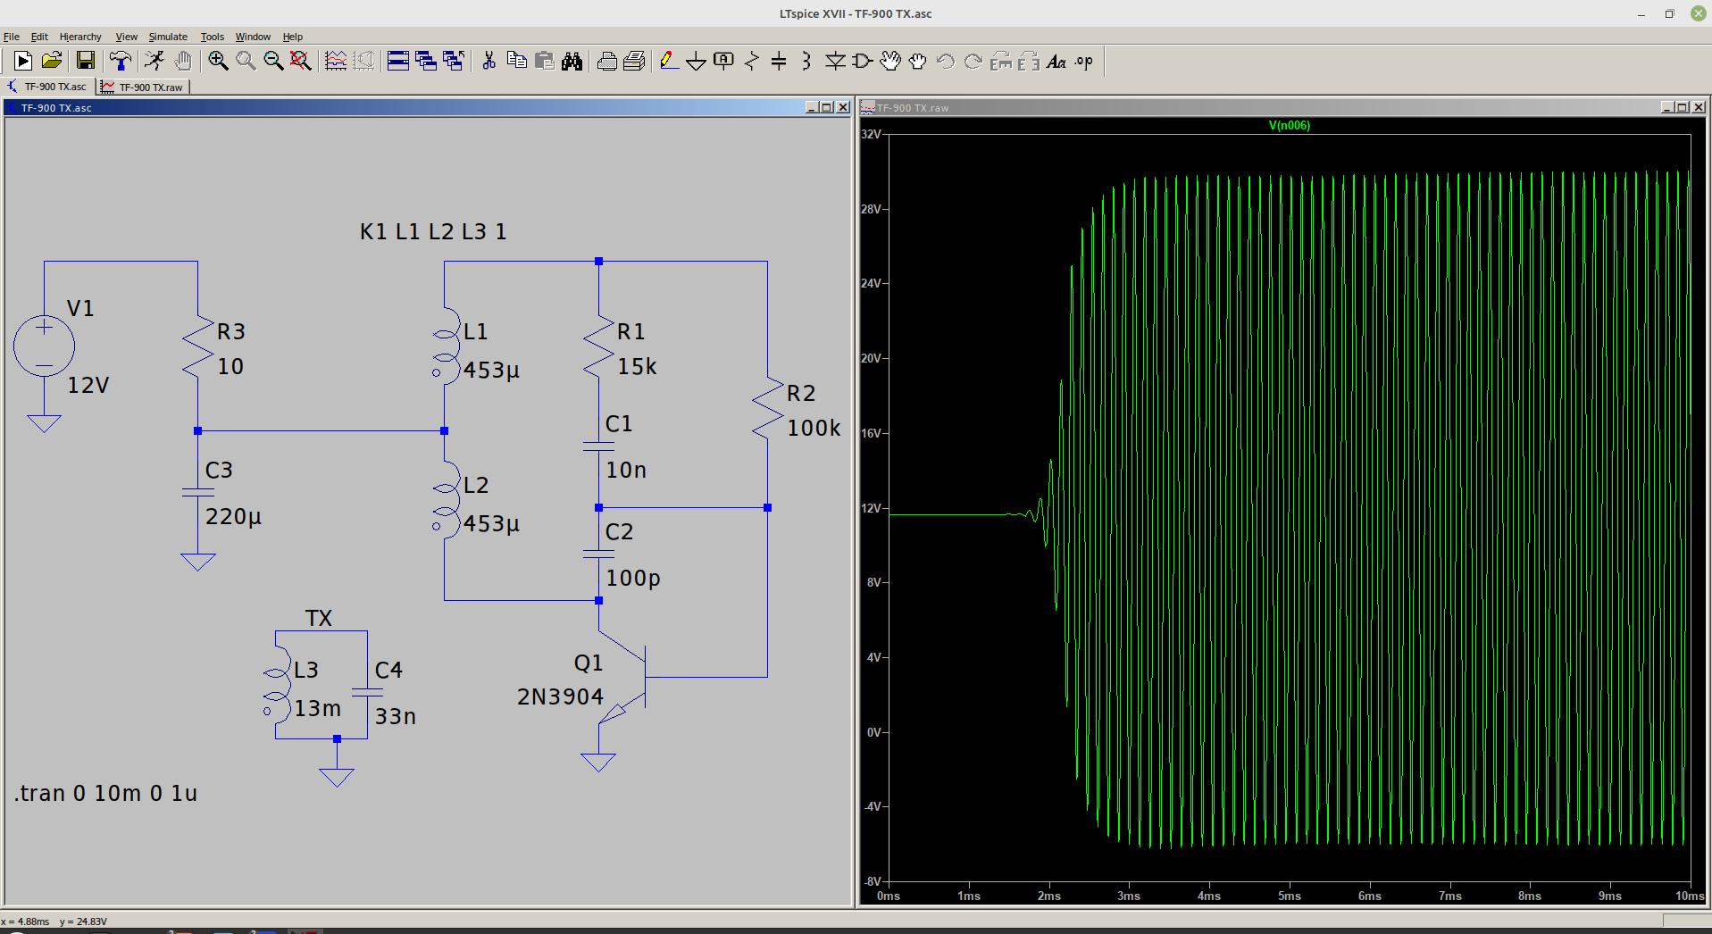This screenshot has height=934, width=1712.
Task: Open the Window menu
Action: pyautogui.click(x=253, y=37)
